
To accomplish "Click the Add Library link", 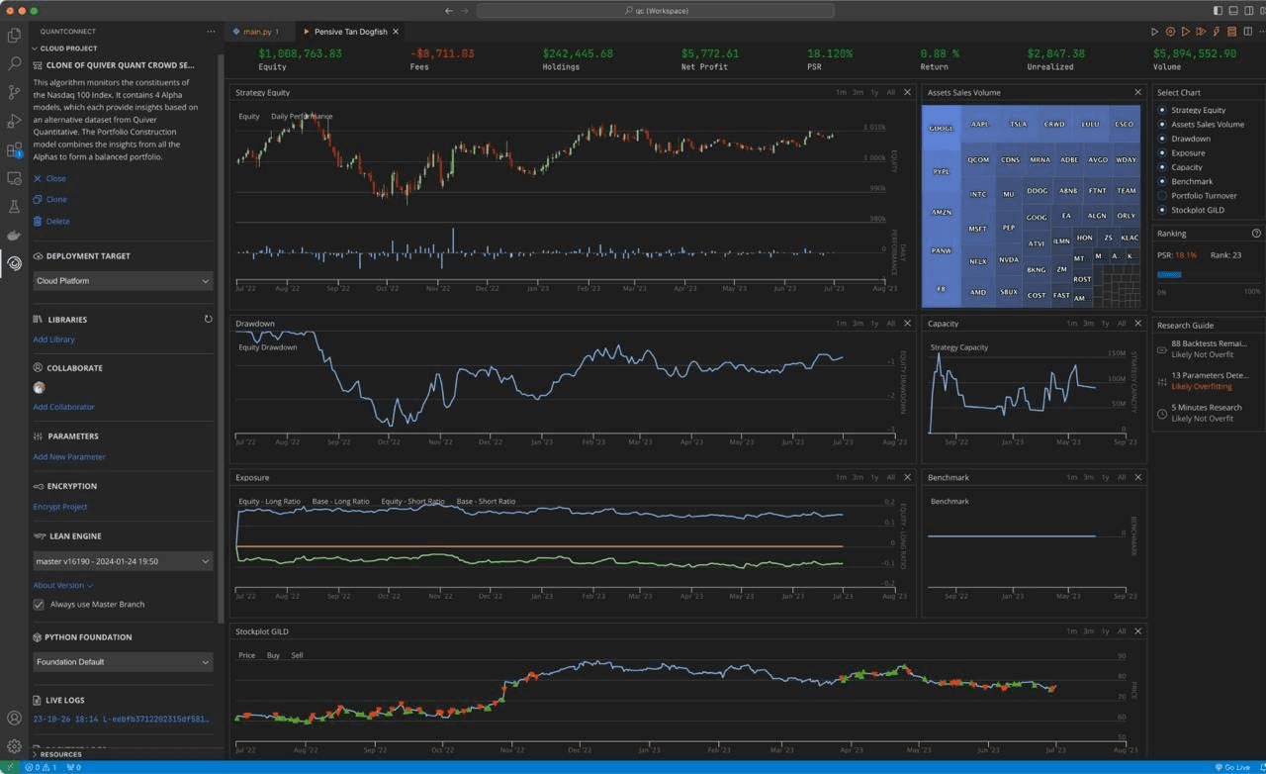I will 53,339.
